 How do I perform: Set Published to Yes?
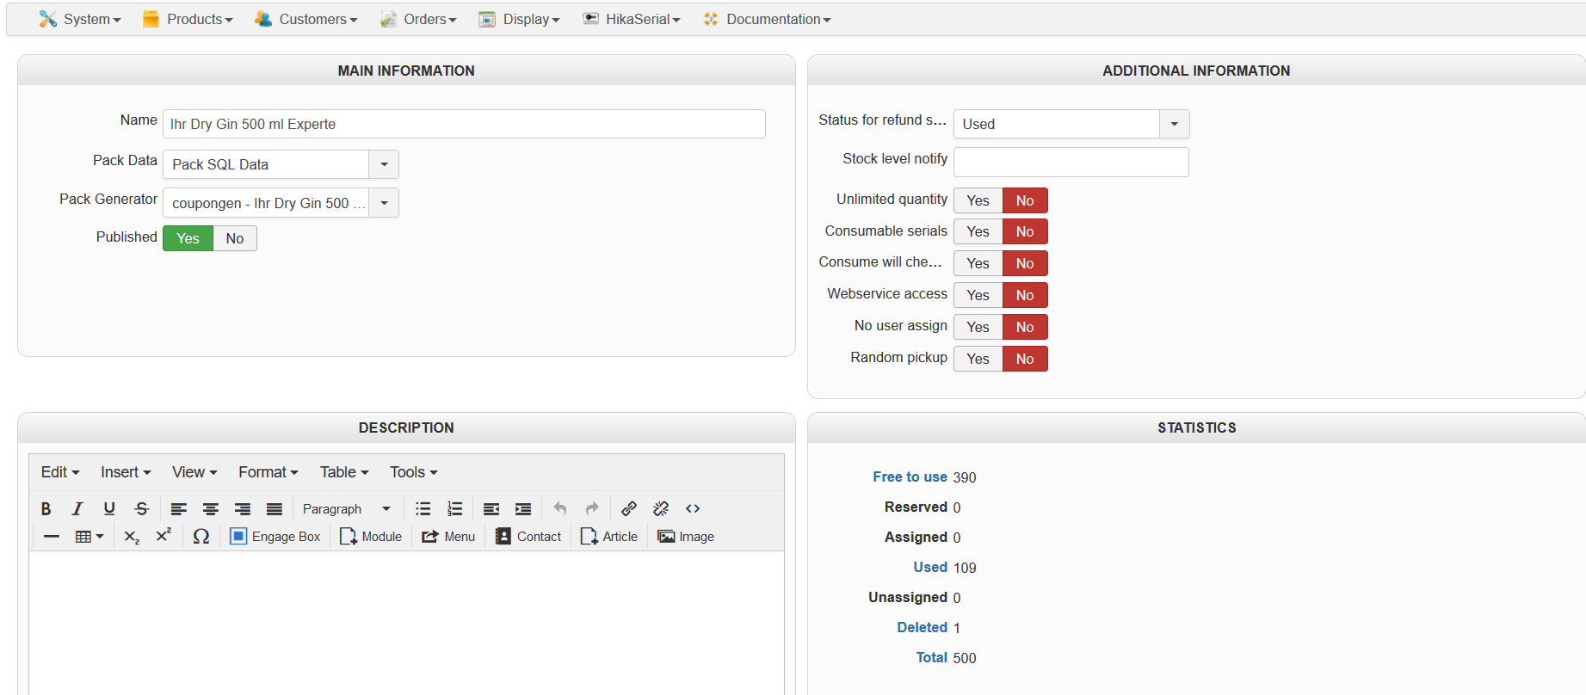pos(188,238)
